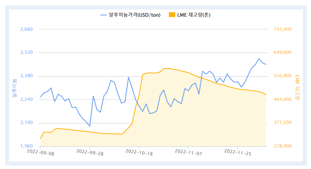
Task: Click the 2022-10-18 date label
Action: tap(139, 152)
